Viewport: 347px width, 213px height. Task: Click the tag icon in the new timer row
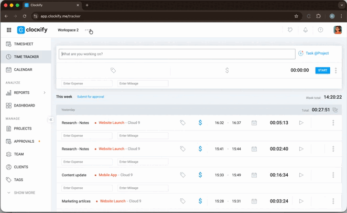(x=113, y=70)
